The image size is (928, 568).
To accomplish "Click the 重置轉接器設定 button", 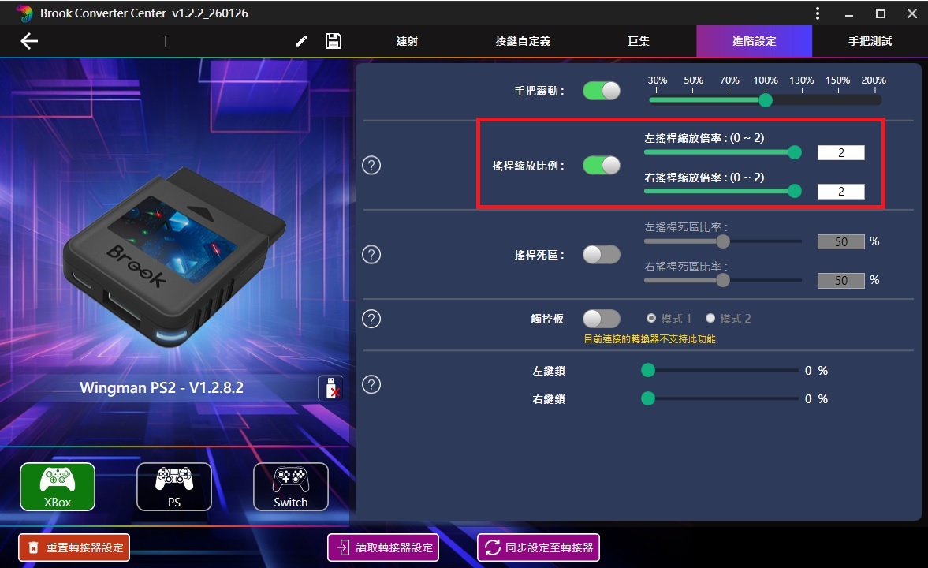I will coord(74,547).
